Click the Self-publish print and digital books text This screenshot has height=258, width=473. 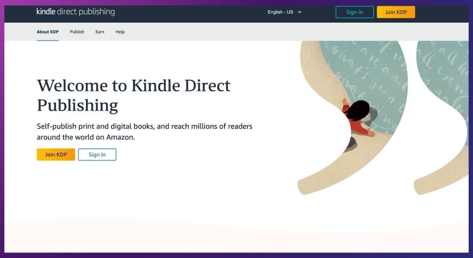pyautogui.click(x=144, y=132)
